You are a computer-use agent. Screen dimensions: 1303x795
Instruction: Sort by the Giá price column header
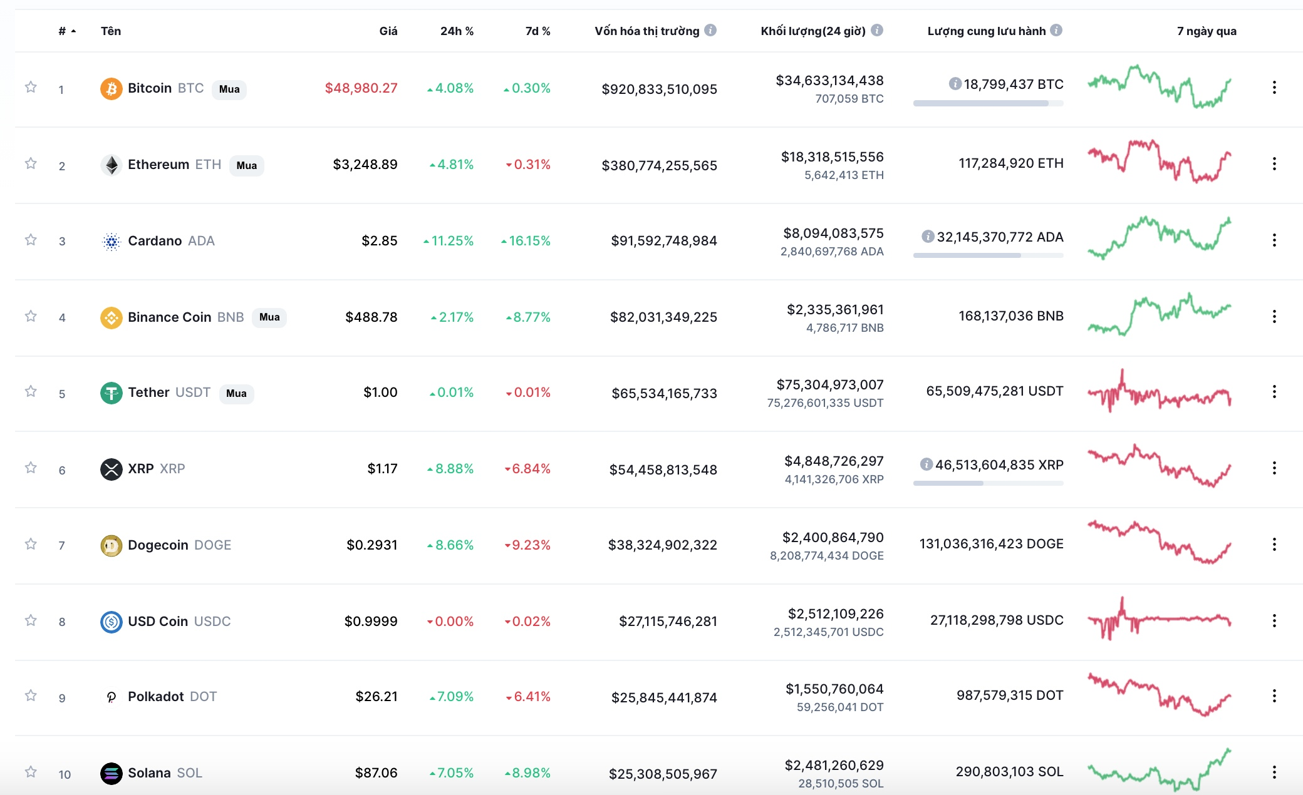(x=388, y=31)
